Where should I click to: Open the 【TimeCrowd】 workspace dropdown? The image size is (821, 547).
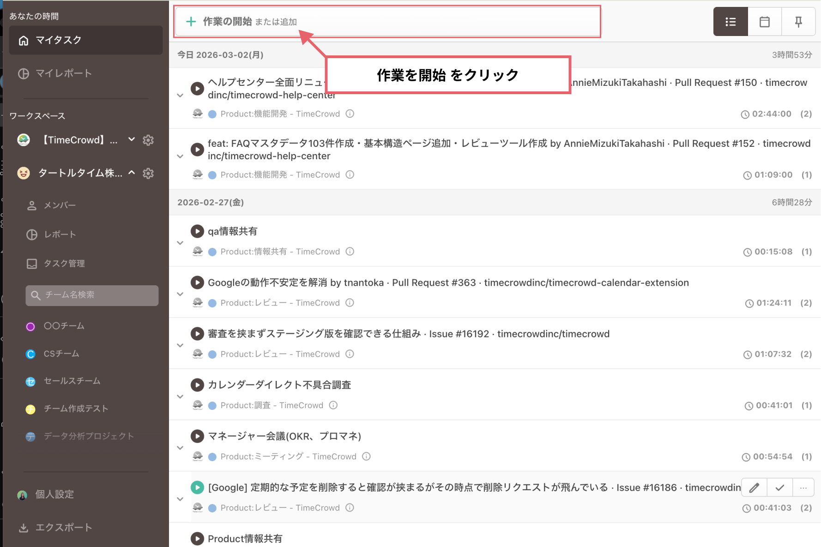(x=132, y=139)
